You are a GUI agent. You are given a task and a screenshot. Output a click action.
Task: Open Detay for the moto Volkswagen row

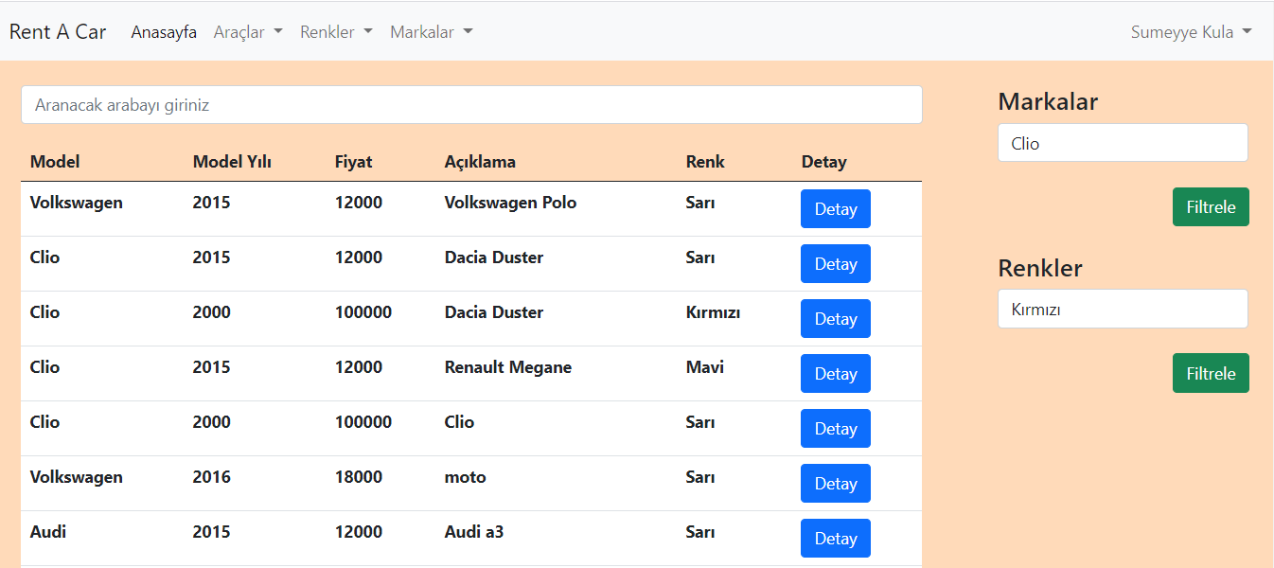pyautogui.click(x=835, y=483)
